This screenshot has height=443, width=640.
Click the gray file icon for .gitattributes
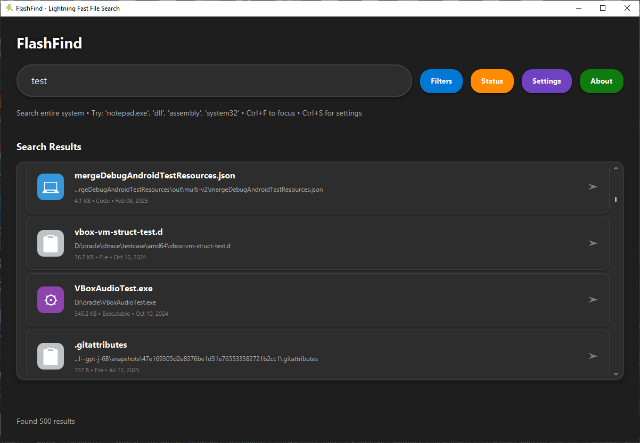point(51,356)
